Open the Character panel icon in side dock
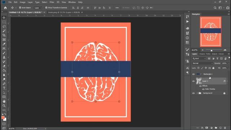231x130 pixels. pyautogui.click(x=187, y=68)
